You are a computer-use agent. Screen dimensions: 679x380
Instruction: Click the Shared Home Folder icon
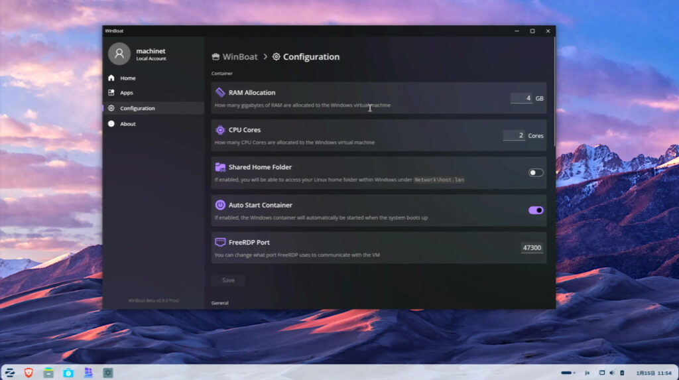point(220,167)
